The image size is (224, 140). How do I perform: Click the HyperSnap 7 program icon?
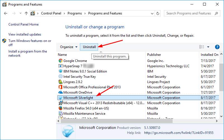61,66
